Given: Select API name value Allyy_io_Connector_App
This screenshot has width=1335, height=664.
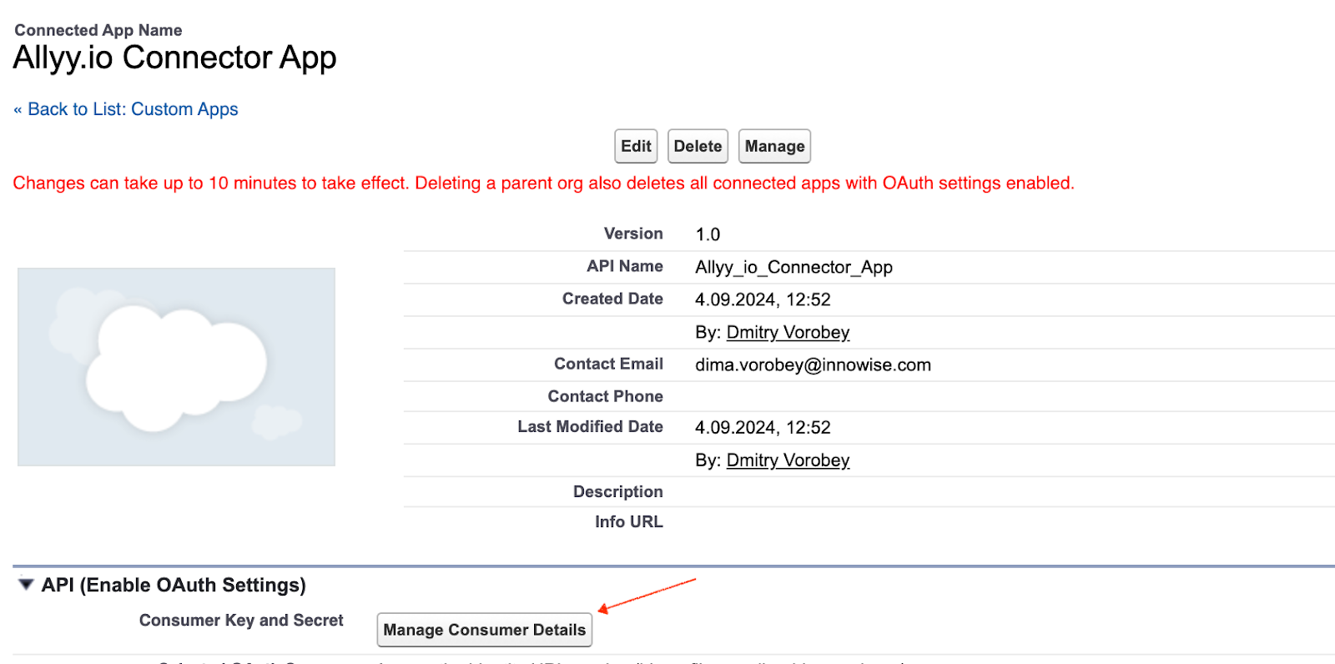Looking at the screenshot, I should [x=793, y=267].
